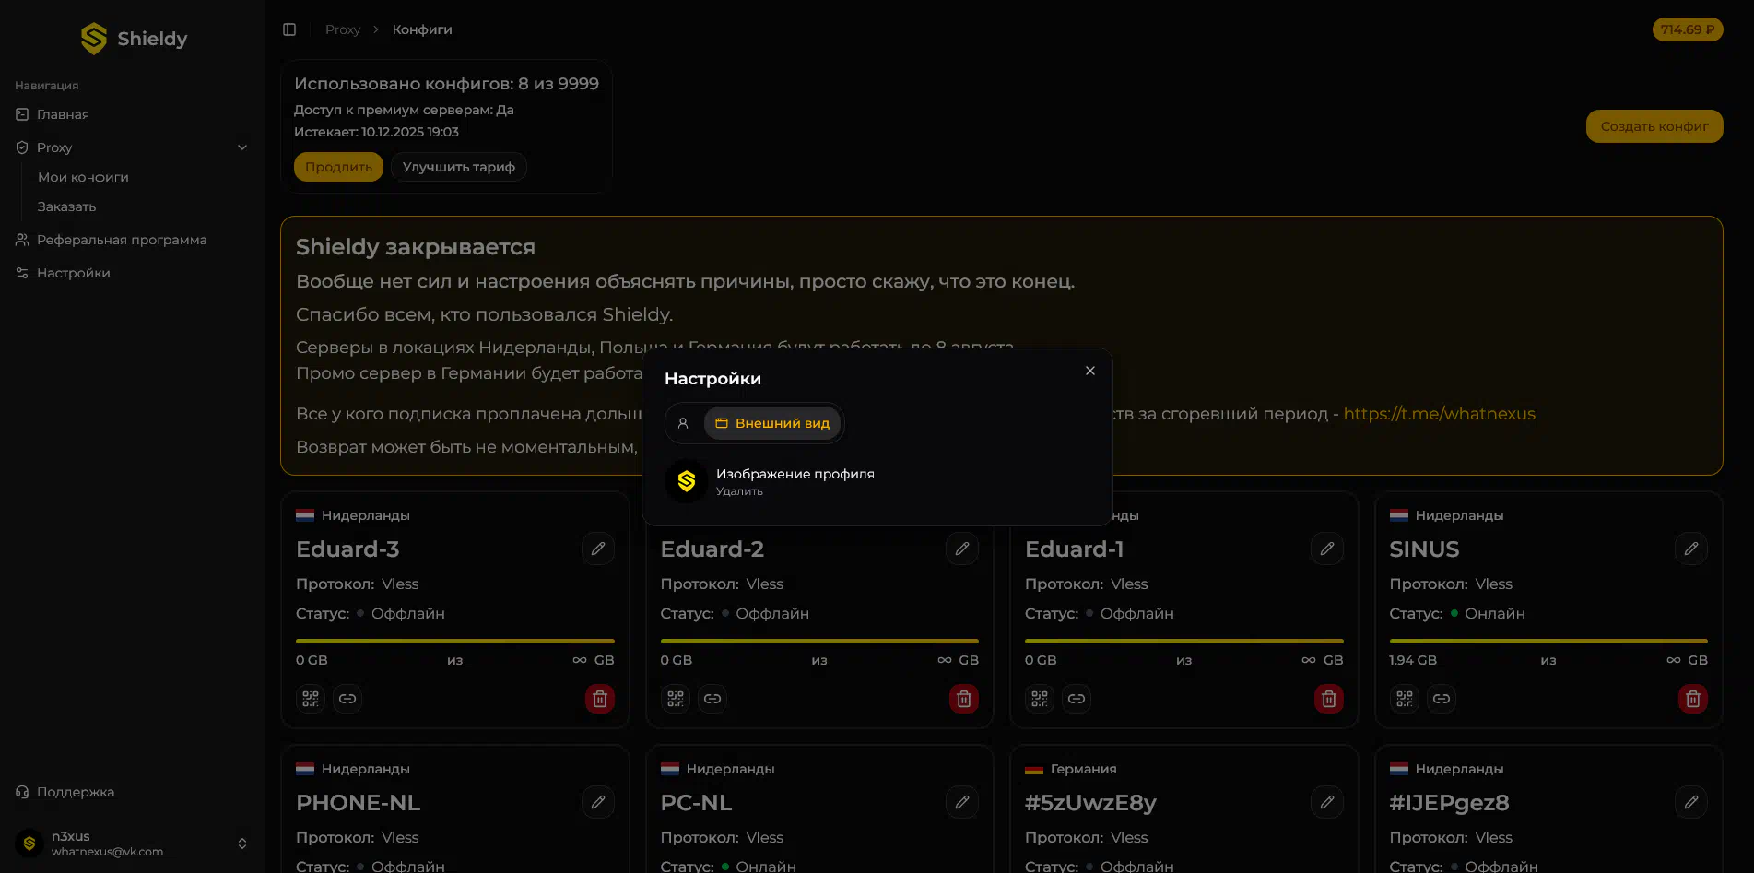Copy link for Eduard-1 config

click(x=1077, y=699)
